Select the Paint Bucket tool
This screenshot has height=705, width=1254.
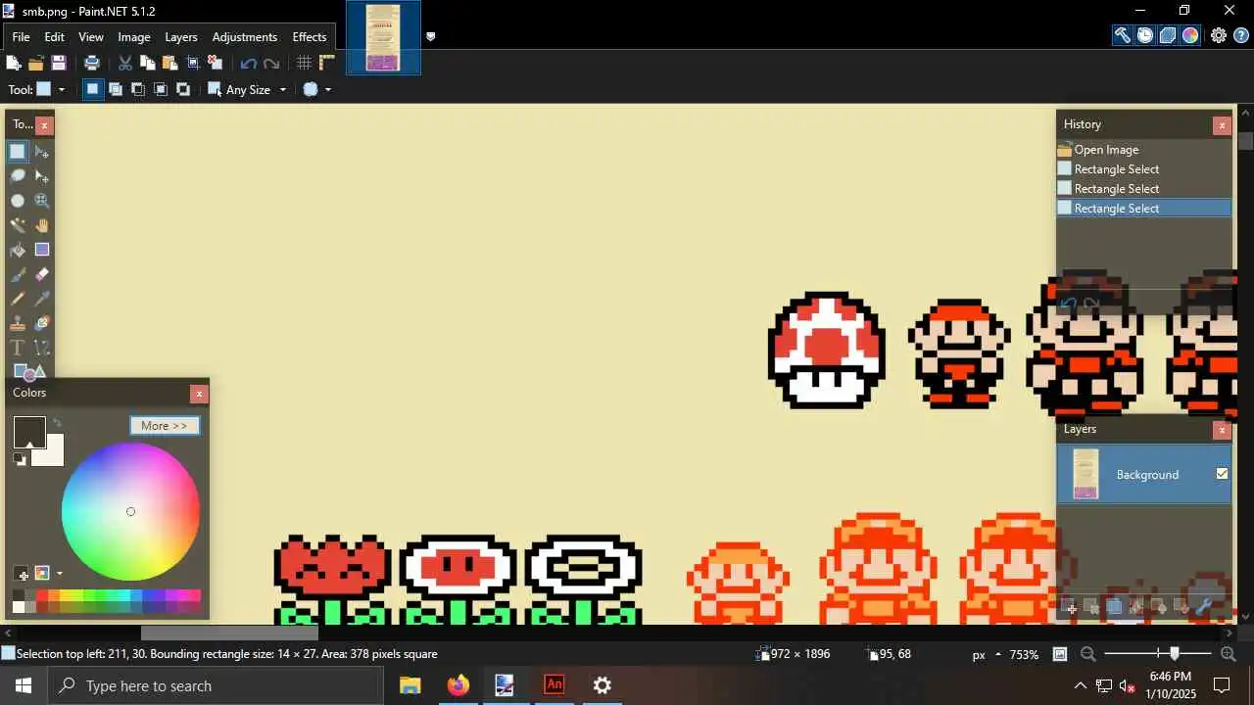[18, 249]
